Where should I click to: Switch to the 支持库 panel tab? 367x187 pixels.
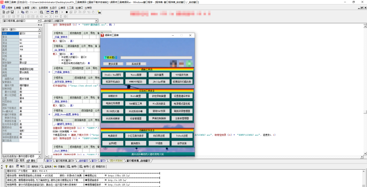tap(8, 160)
